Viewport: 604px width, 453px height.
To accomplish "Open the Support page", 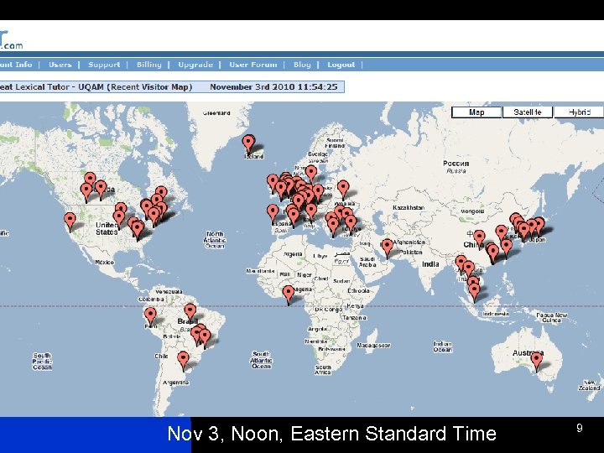I will pyautogui.click(x=104, y=65).
